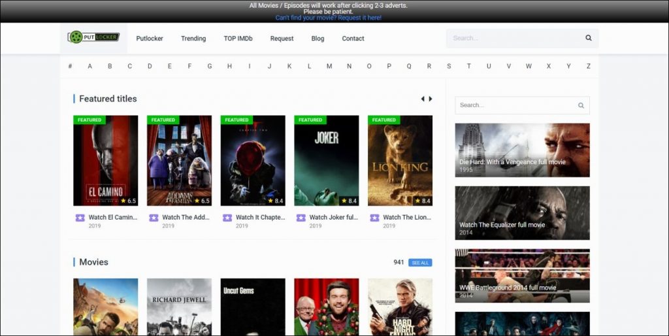Screen dimensions: 669x336
Task: Open the Watch The Lion title link
Action: pyautogui.click(x=407, y=217)
